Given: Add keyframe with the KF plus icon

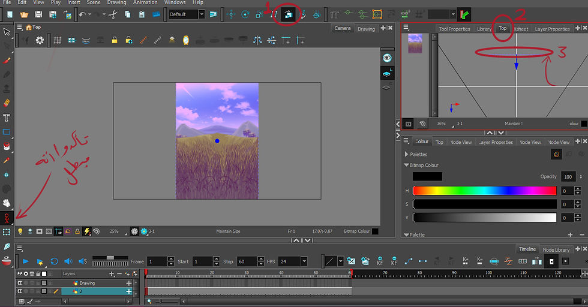Looking at the screenshot, I should [x=380, y=261].
